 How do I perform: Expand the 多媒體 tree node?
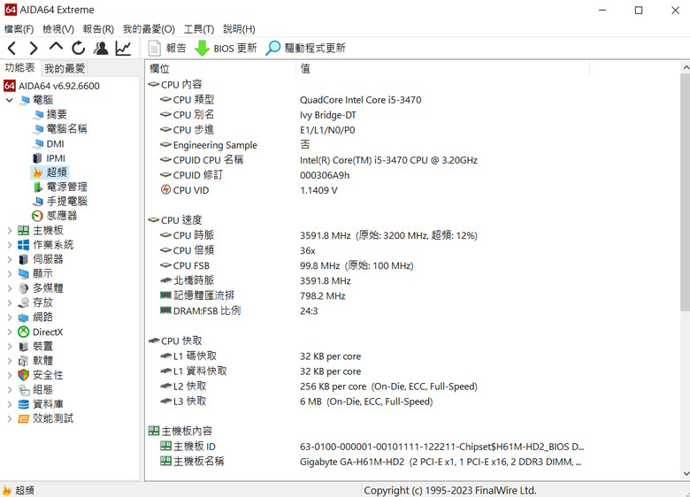click(9, 288)
